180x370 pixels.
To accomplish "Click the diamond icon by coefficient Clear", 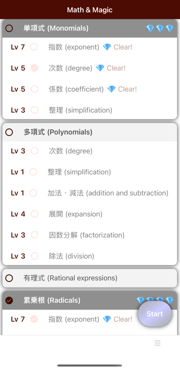I will coord(111,89).
